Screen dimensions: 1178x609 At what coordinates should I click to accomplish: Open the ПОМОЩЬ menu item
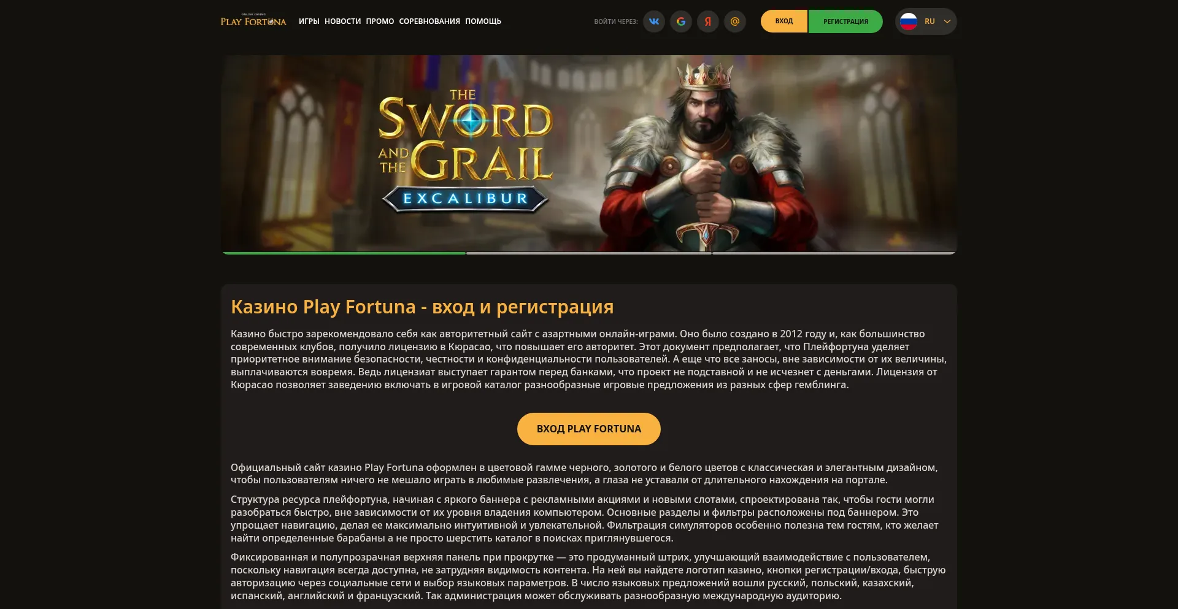(x=483, y=21)
